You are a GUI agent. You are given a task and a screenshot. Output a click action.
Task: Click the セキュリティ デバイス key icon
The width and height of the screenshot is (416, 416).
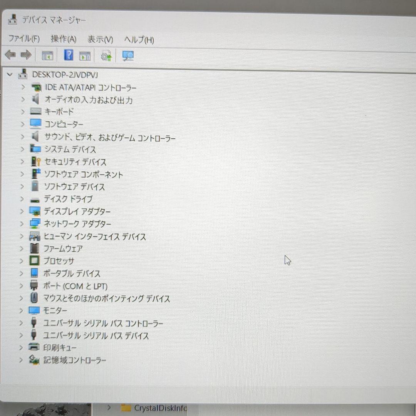click(x=35, y=162)
